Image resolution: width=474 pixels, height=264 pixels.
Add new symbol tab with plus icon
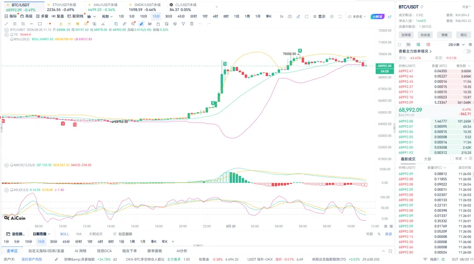pyautogui.click(x=216, y=7)
